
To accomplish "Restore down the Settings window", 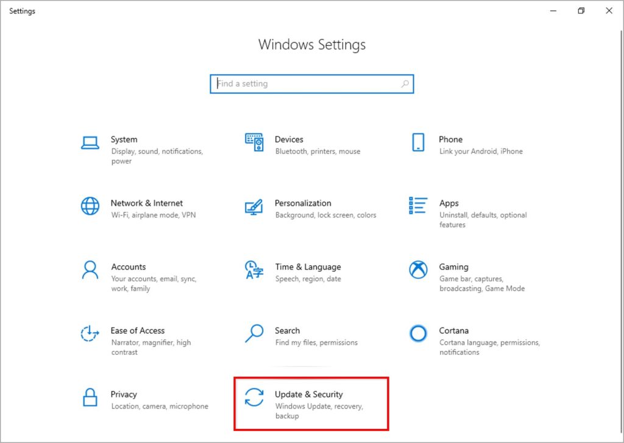I will click(x=581, y=11).
